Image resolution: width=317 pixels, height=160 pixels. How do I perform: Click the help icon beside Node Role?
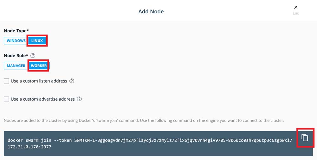(x=33, y=56)
